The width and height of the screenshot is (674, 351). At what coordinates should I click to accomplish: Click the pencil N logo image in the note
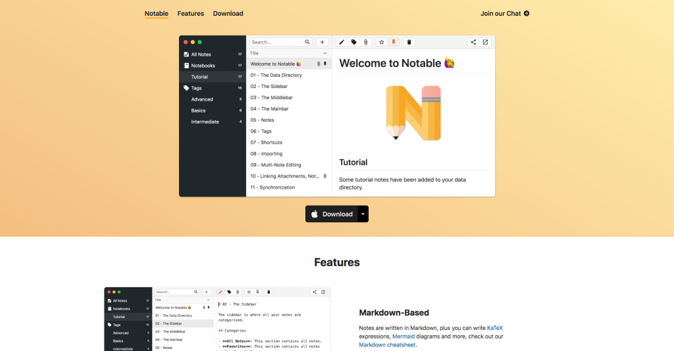pos(413,113)
